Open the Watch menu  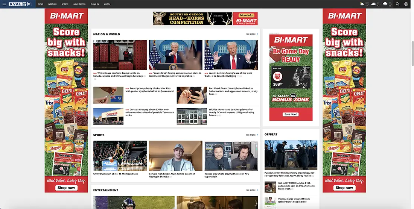click(107, 4)
